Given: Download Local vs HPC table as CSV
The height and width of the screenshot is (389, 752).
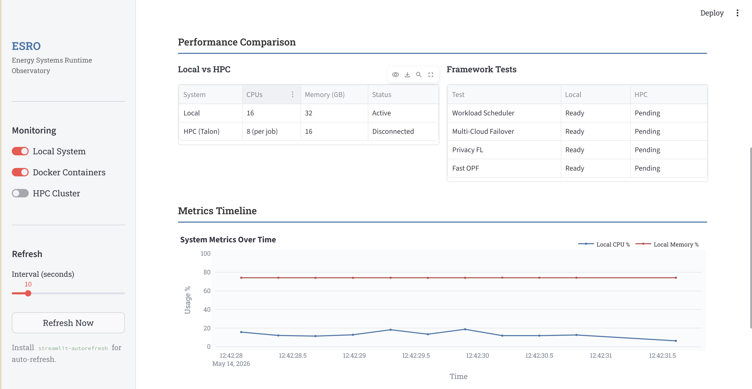Looking at the screenshot, I should pyautogui.click(x=407, y=75).
